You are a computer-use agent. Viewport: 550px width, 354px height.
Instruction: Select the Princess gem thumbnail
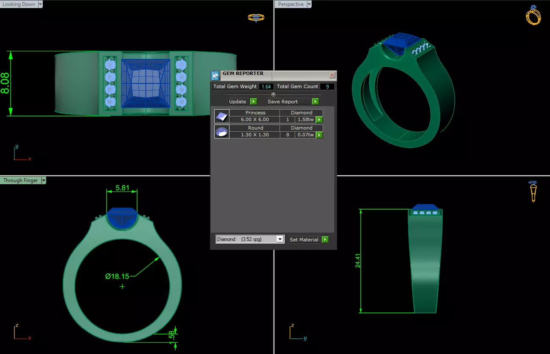click(x=222, y=116)
